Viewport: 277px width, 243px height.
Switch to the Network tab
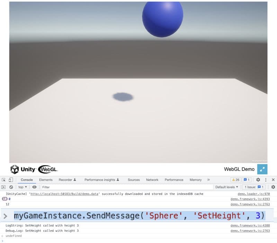tap(152, 180)
